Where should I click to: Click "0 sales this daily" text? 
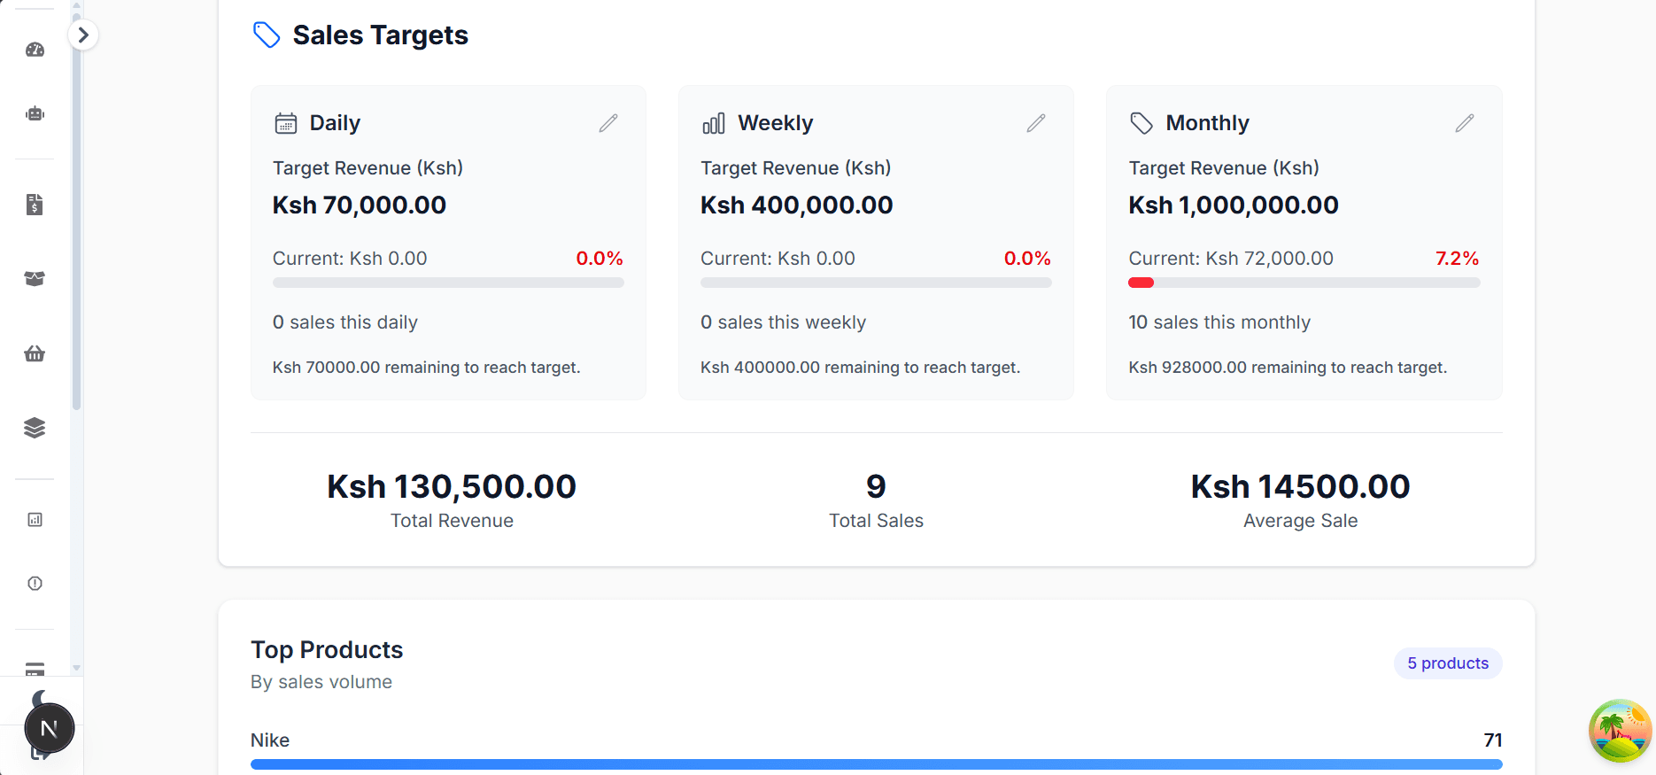point(345,322)
